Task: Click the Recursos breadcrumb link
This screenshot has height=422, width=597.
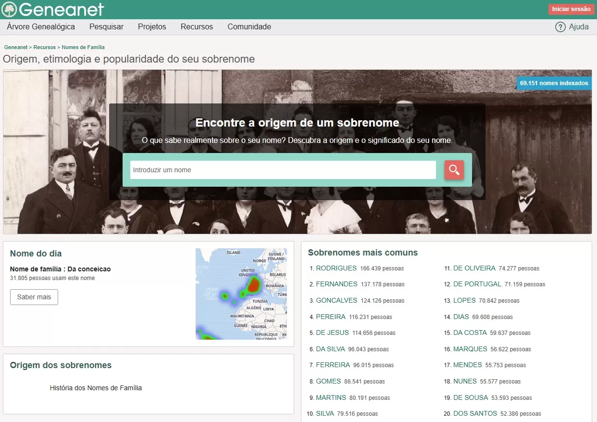Action: pos(44,47)
